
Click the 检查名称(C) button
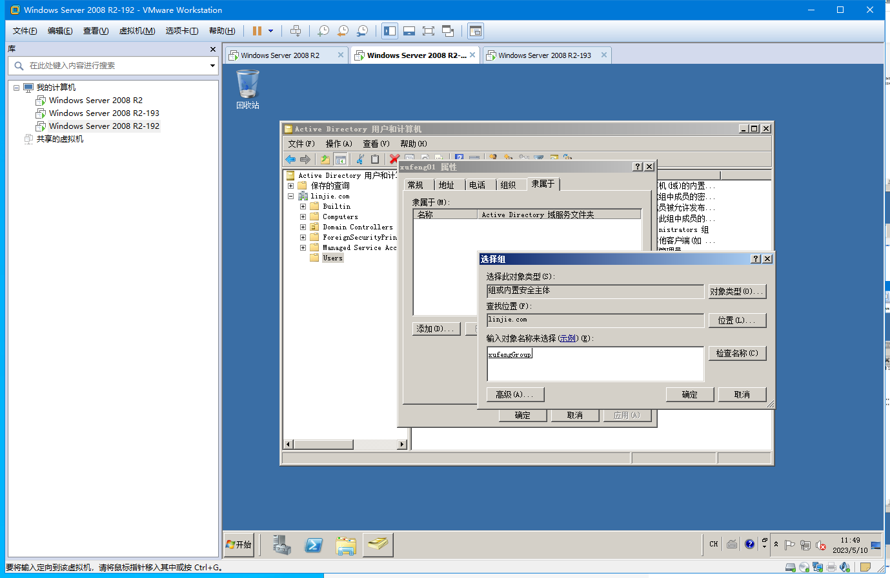pyautogui.click(x=737, y=354)
